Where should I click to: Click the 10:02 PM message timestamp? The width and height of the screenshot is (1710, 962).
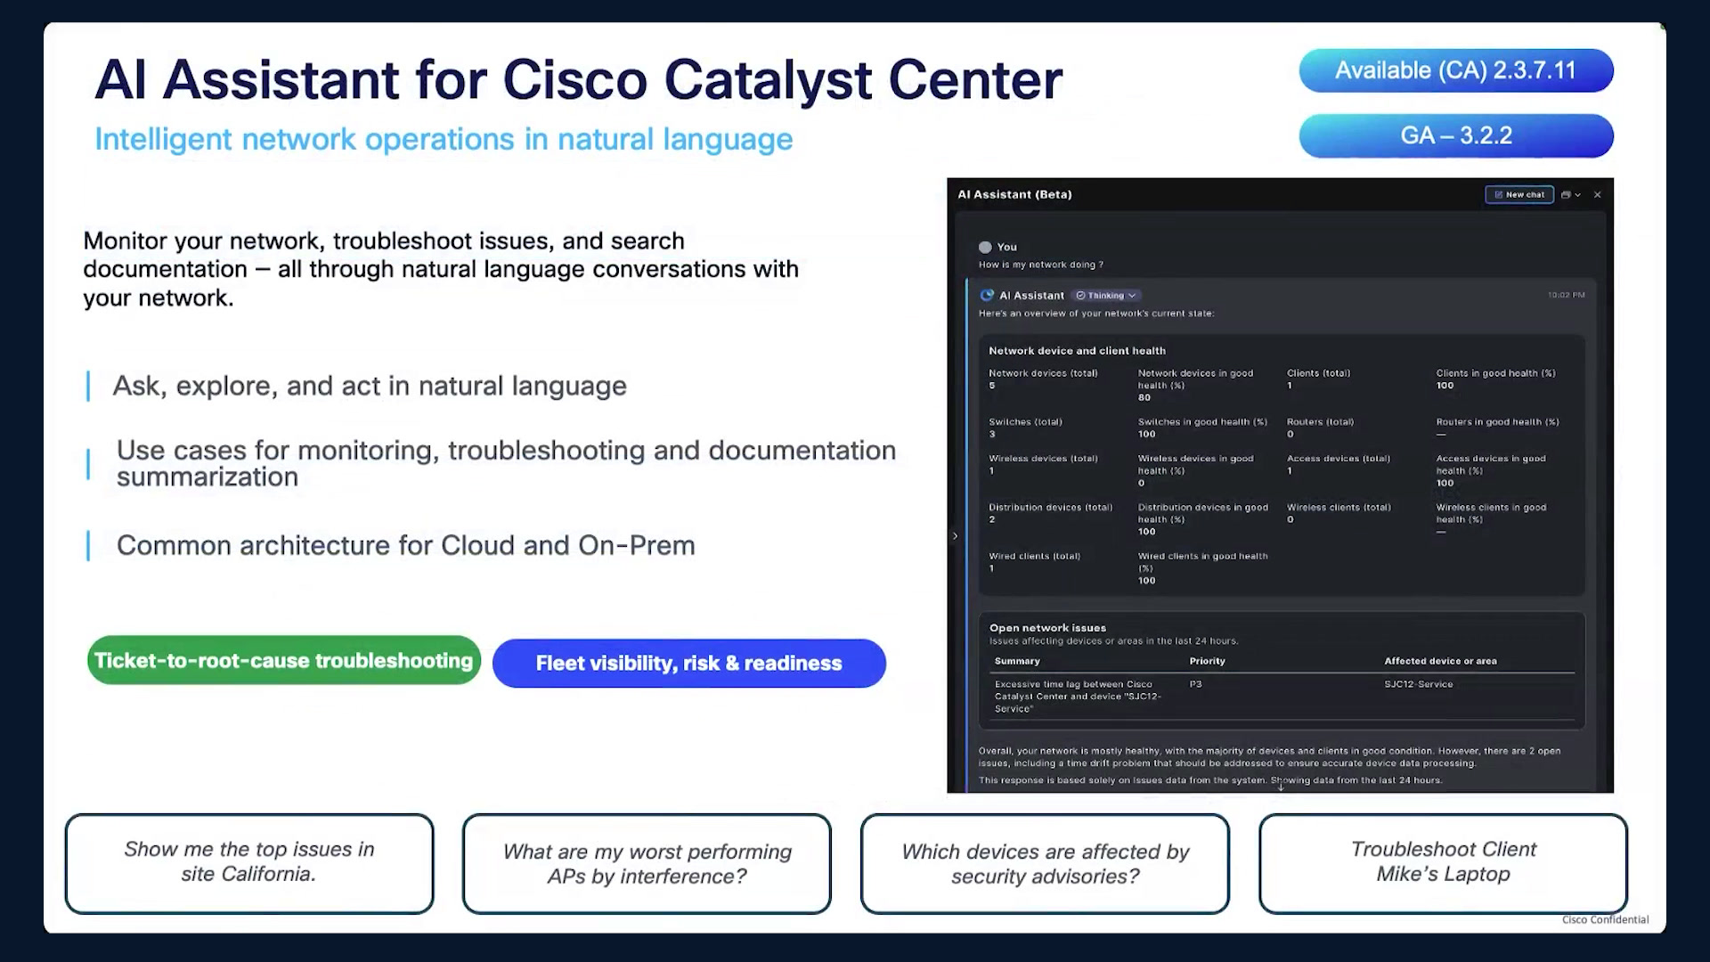point(1566,295)
